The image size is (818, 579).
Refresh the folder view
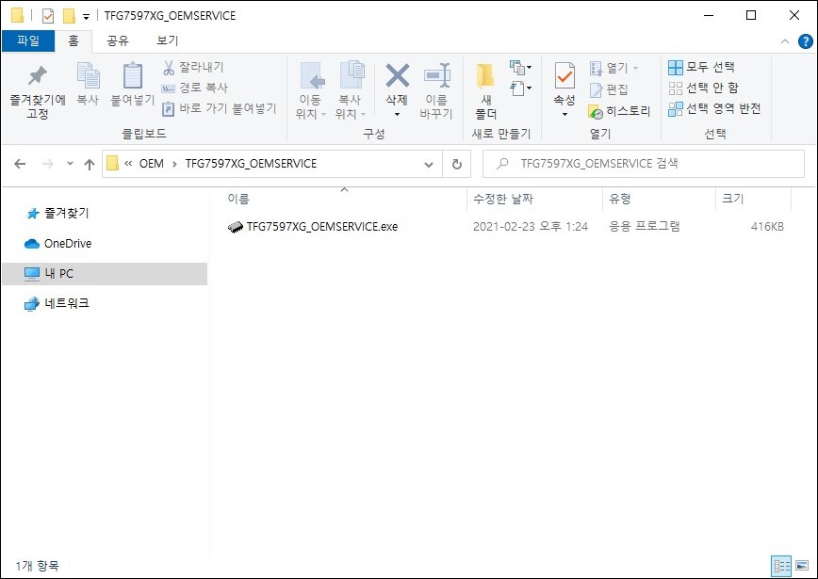456,164
